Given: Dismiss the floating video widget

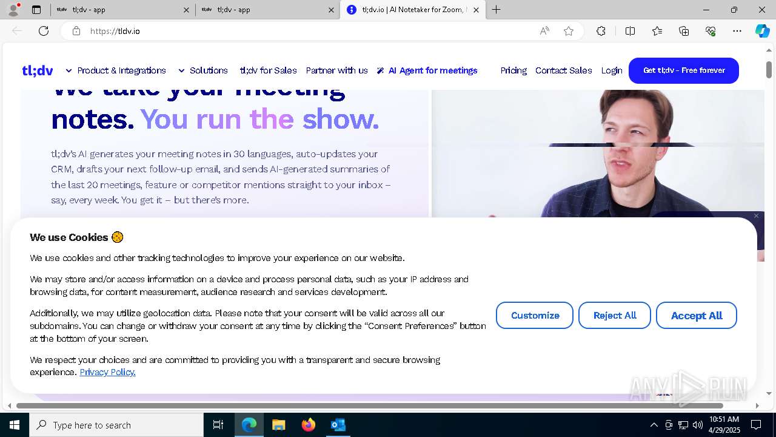Looking at the screenshot, I should tap(756, 216).
